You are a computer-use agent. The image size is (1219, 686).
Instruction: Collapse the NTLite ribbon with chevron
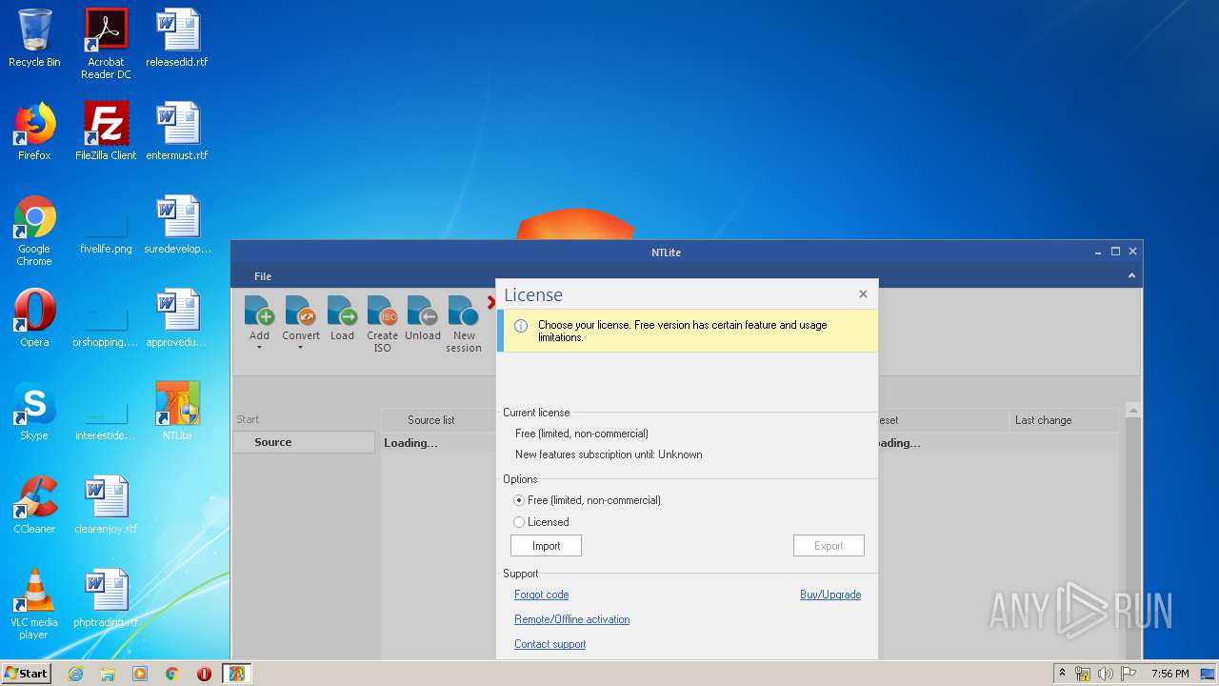point(1131,276)
